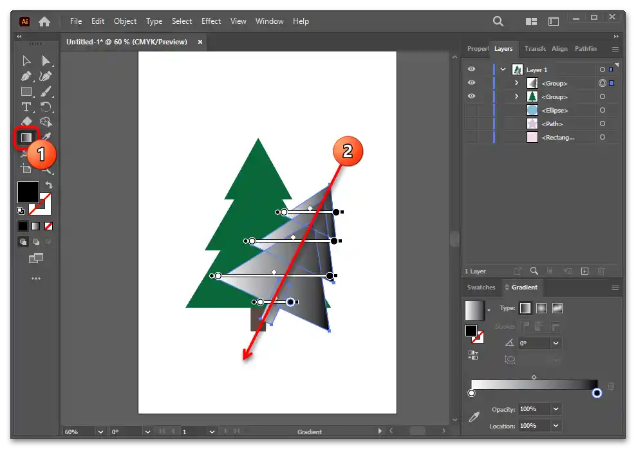The height and width of the screenshot is (449, 636).
Task: Open the Effect menu
Action: tap(211, 21)
